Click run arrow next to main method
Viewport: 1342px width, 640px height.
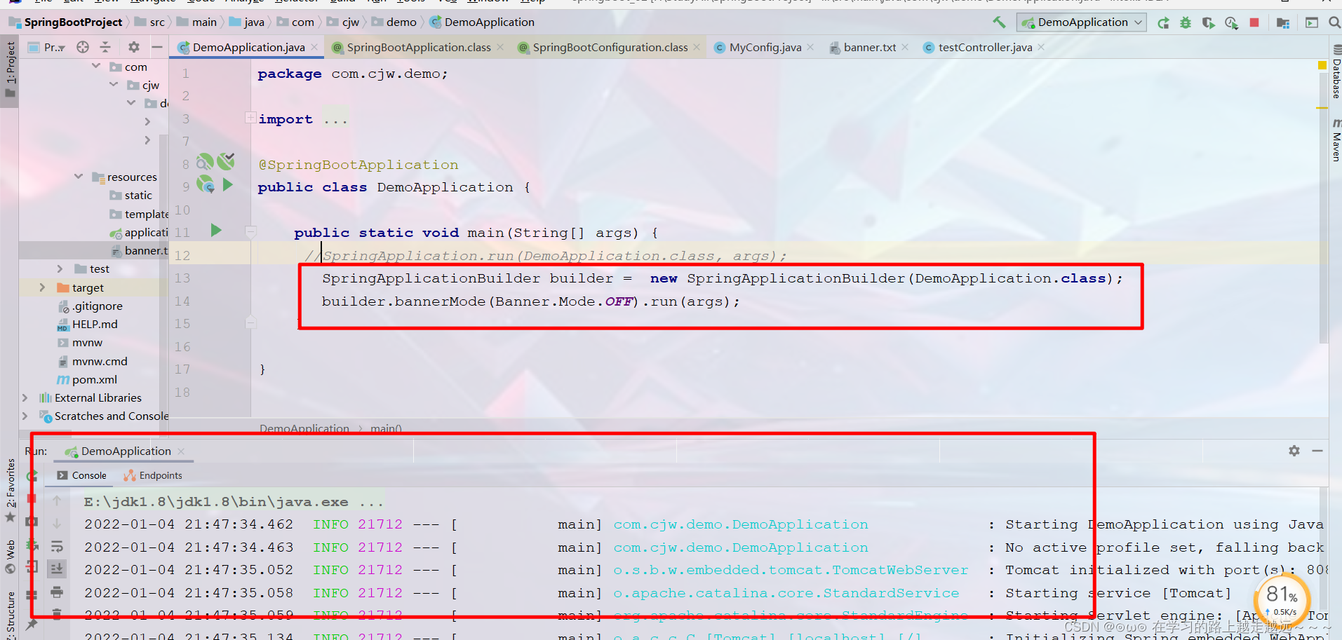click(216, 230)
